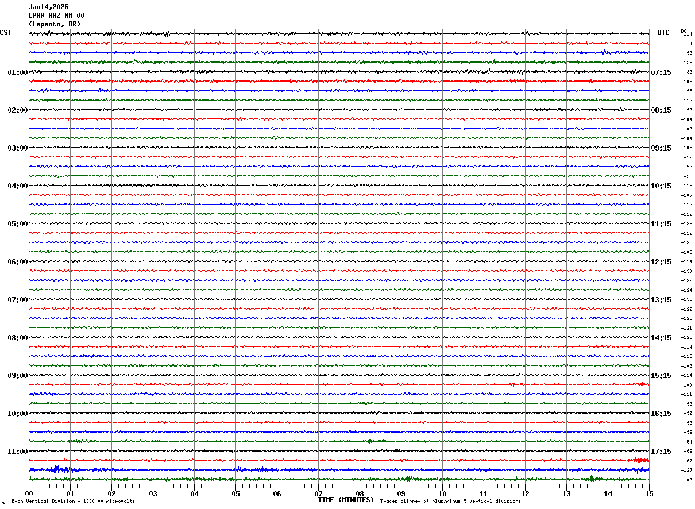Click minute 05 on the time axis

[x=235, y=493]
